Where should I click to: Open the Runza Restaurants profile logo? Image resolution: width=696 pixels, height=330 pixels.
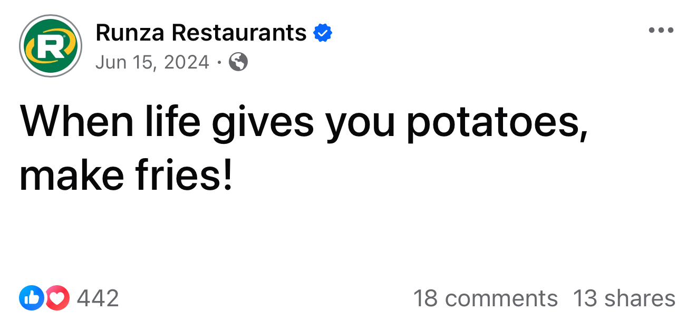51,46
